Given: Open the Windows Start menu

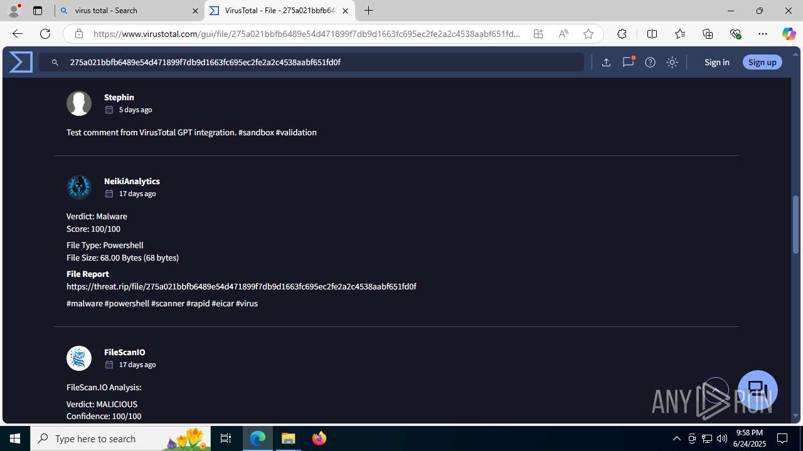Looking at the screenshot, I should (x=15, y=438).
